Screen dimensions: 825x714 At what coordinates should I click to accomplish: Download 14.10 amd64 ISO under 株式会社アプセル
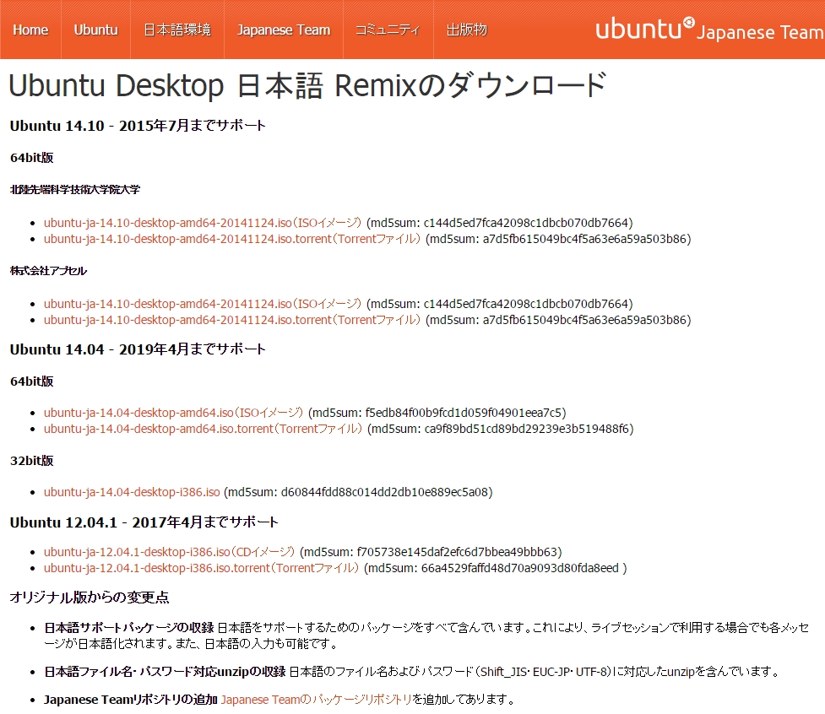pyautogui.click(x=203, y=304)
